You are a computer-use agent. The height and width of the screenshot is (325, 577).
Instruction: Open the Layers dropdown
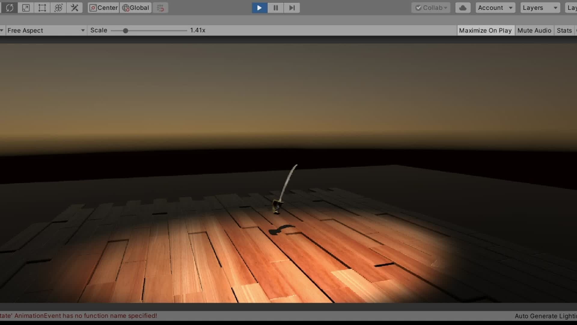540,8
